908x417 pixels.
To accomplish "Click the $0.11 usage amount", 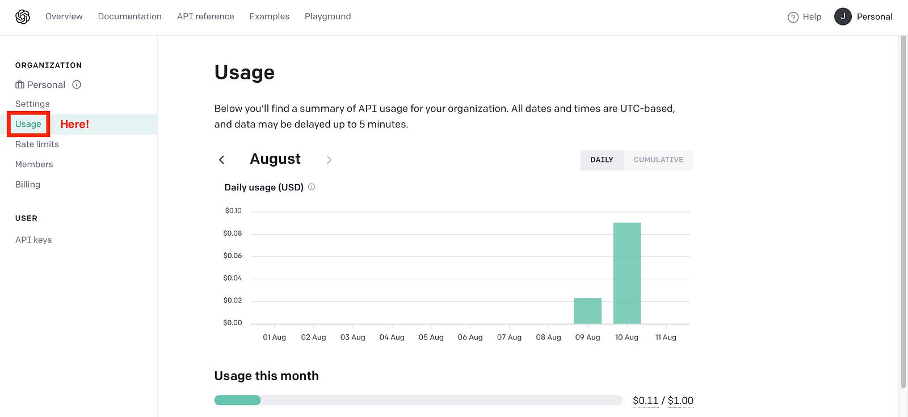I will 646,401.
